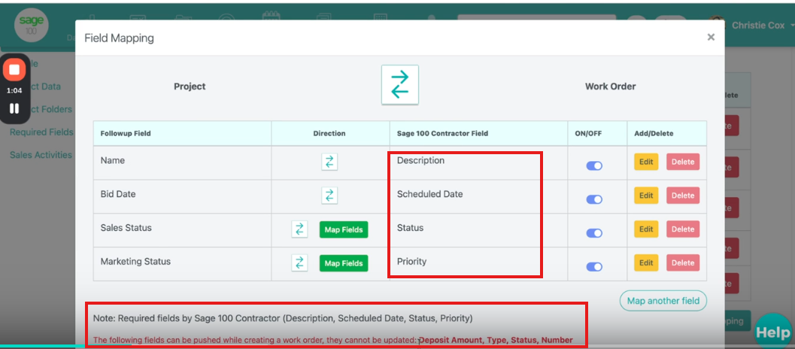Click the direction arrows icon in Sales Status row
795x349 pixels.
[299, 229]
